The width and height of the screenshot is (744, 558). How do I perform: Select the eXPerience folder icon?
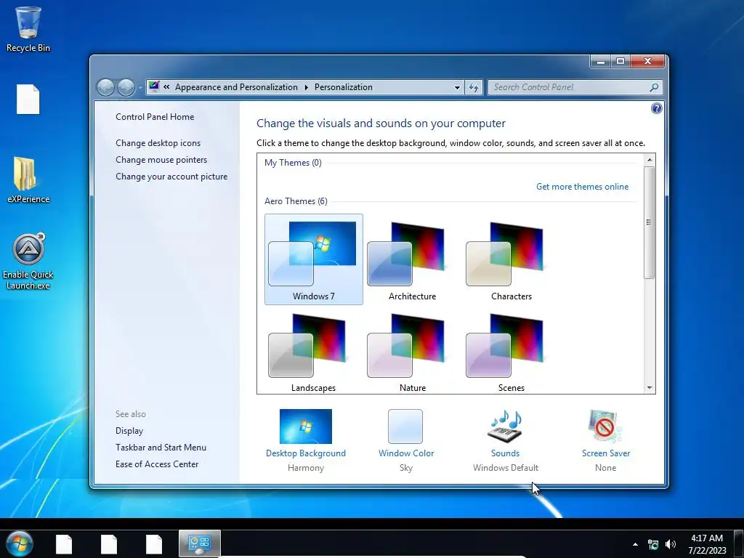pos(28,180)
